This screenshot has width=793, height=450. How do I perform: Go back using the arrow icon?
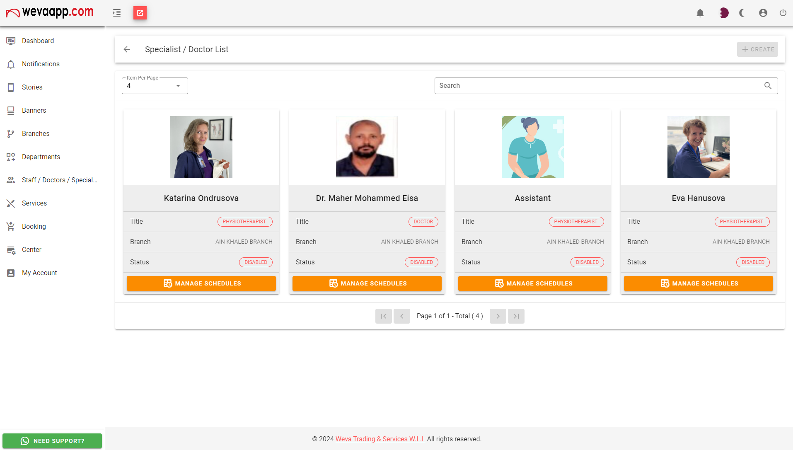[127, 49]
